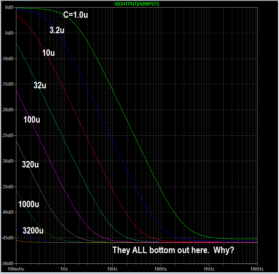Viewport: 279px width, 274px height.
Task: Click the -10dB vertical axis label
Action: (x=8, y=59)
